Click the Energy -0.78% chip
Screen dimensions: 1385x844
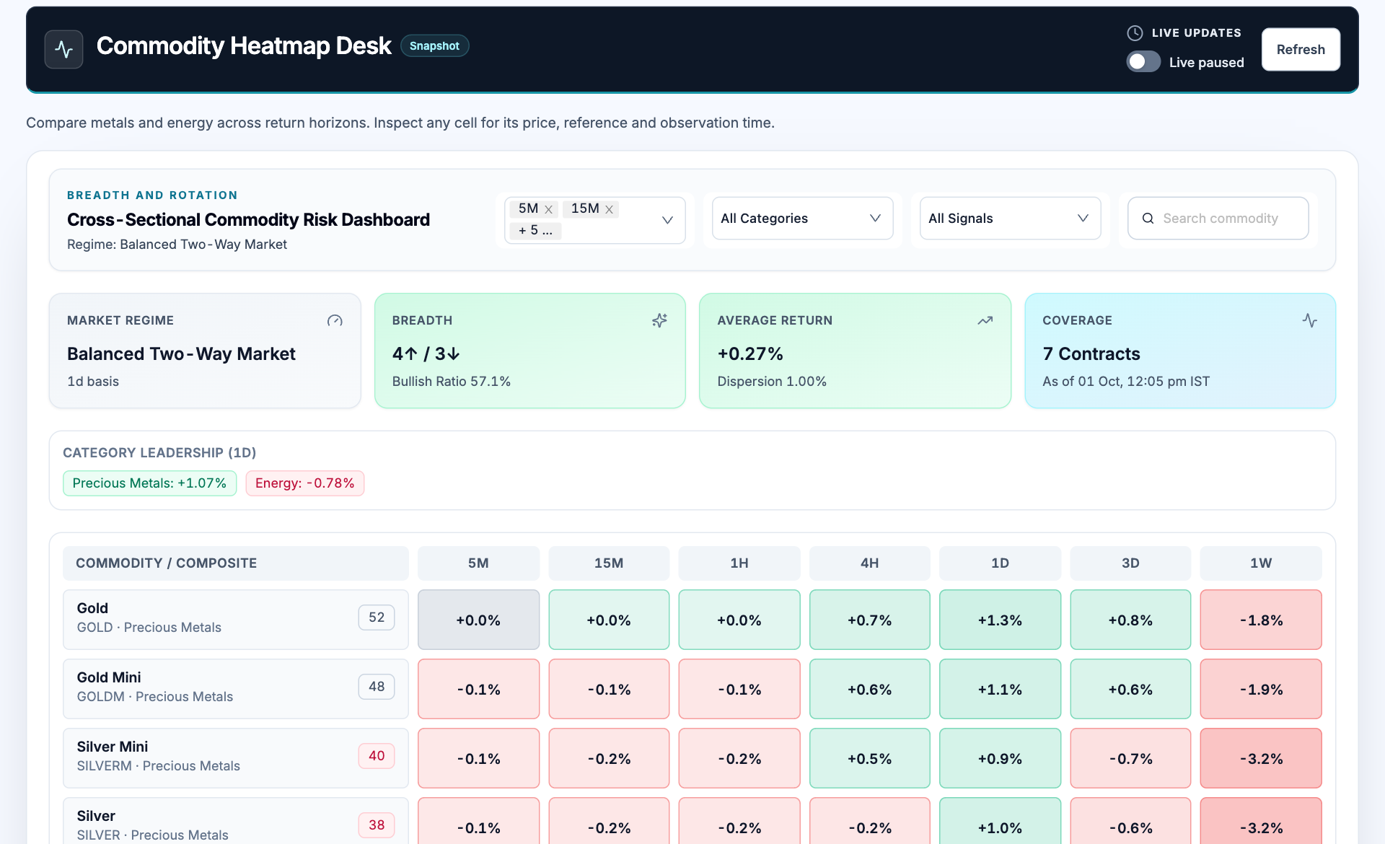[304, 483]
